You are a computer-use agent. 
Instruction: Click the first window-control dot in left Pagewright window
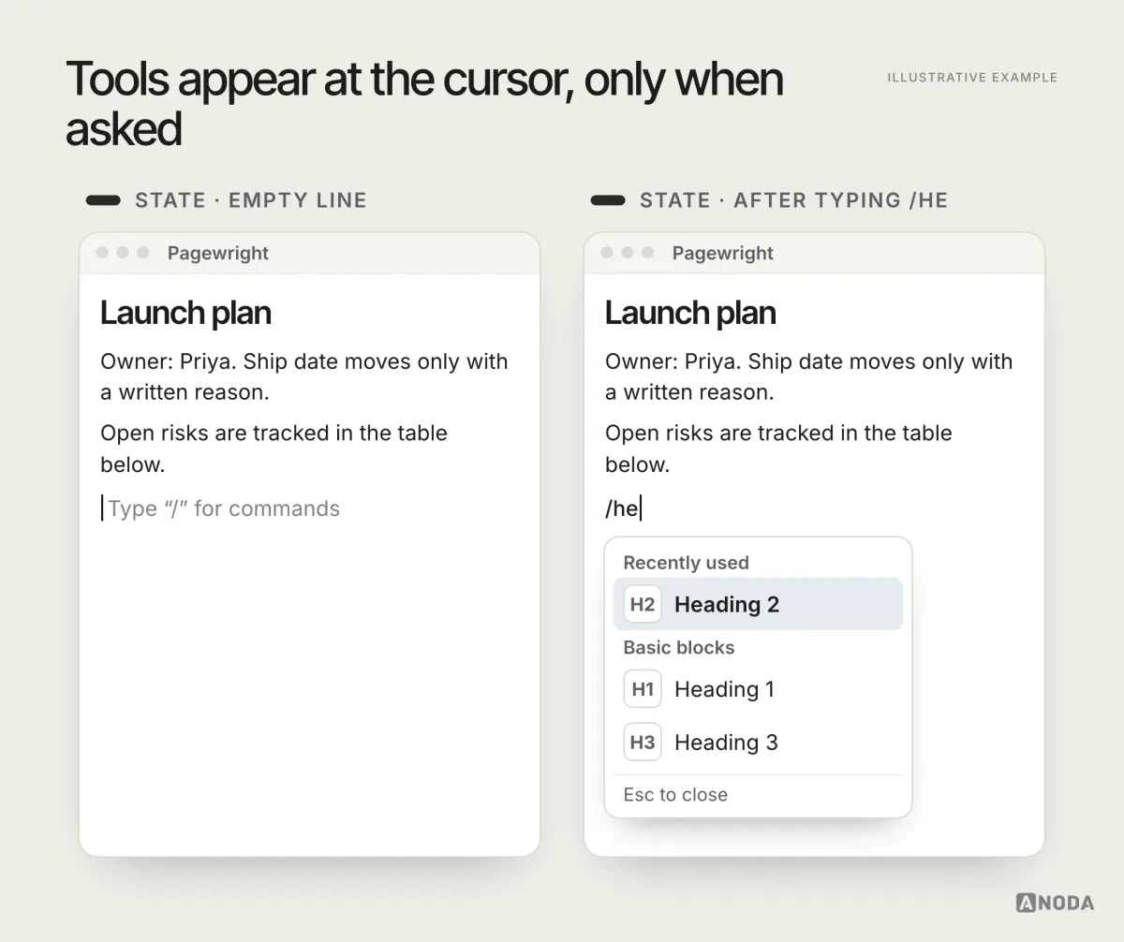[102, 253]
